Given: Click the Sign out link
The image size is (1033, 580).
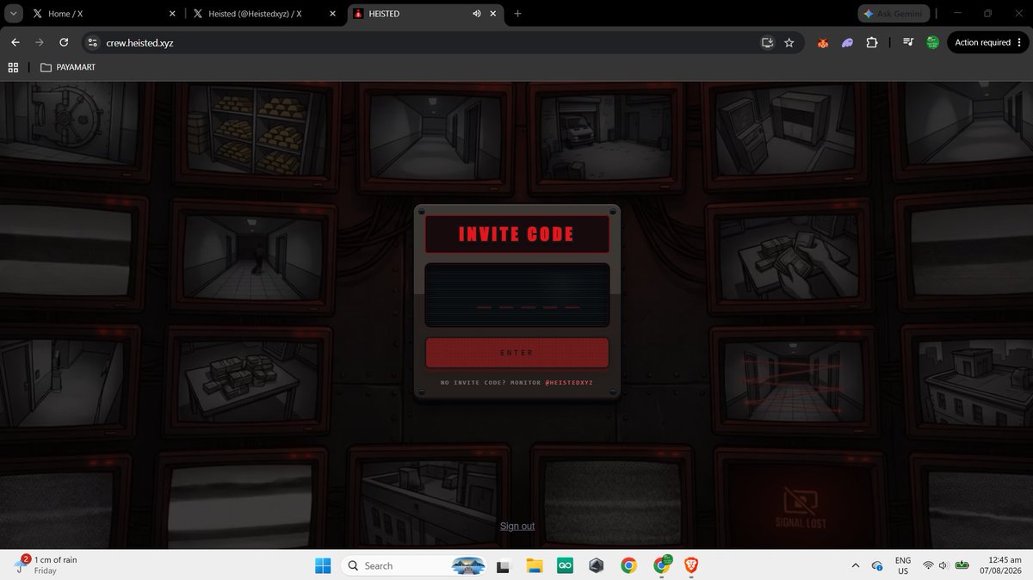Looking at the screenshot, I should click(x=517, y=526).
